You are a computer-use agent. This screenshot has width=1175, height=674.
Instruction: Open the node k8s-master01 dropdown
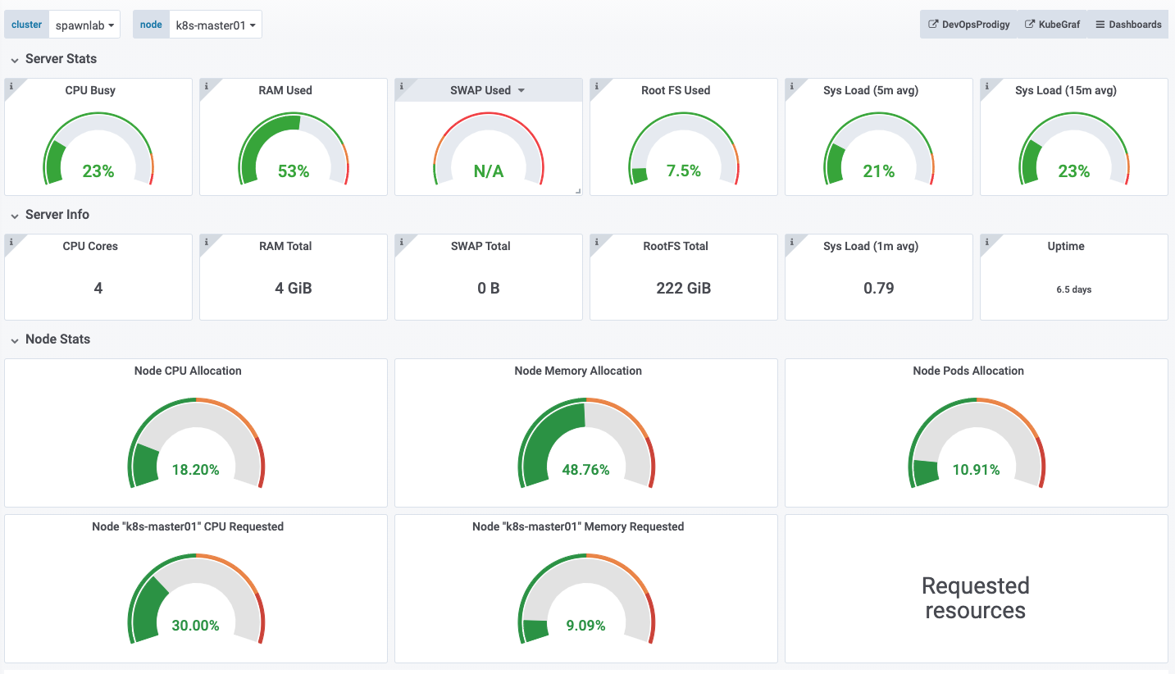click(216, 25)
